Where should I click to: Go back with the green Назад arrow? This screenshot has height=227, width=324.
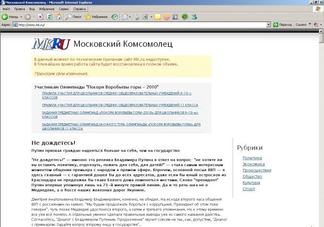tap(10, 17)
